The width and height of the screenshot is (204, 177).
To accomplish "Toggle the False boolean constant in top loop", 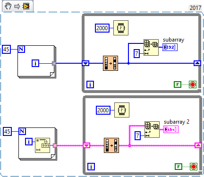I will click(x=178, y=84).
